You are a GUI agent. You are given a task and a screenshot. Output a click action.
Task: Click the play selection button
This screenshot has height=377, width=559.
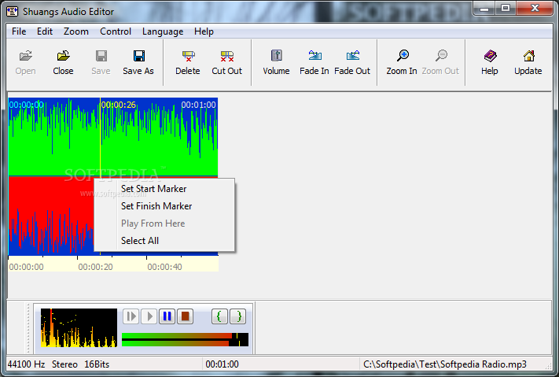(131, 316)
